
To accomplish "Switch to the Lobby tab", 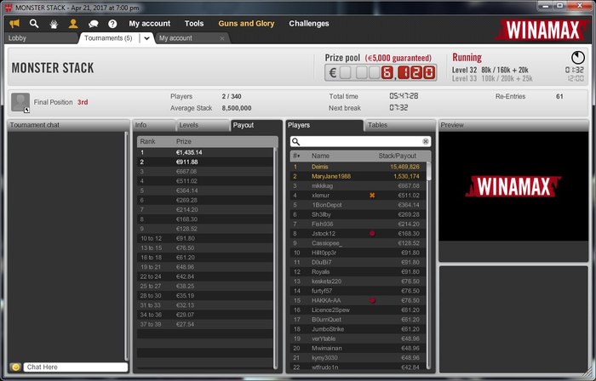I will [x=41, y=38].
